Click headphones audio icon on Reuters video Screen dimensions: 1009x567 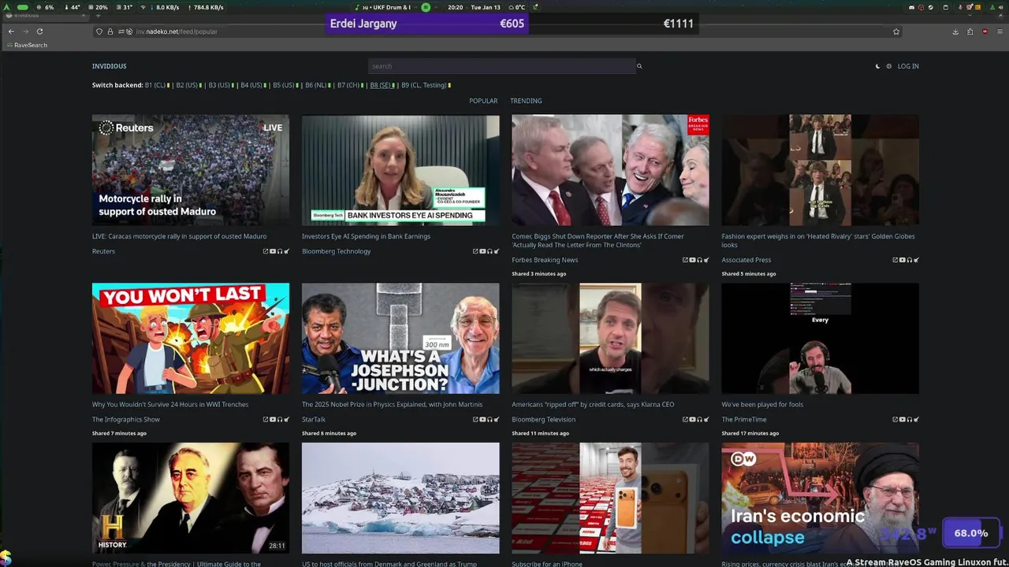pyautogui.click(x=280, y=251)
